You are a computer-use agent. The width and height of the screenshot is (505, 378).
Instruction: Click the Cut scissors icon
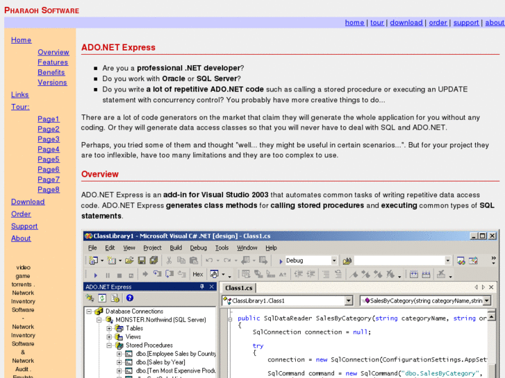point(169,260)
